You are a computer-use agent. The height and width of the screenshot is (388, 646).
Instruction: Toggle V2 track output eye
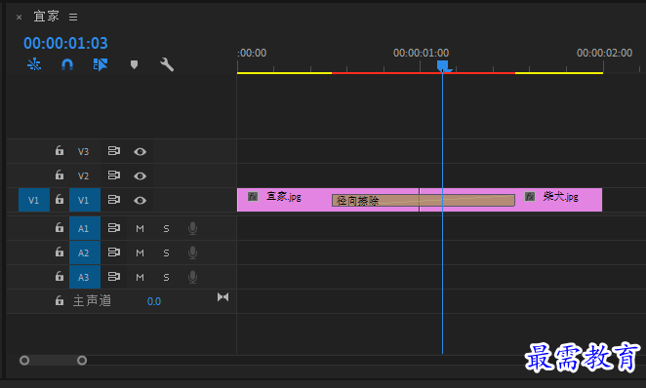tap(141, 176)
